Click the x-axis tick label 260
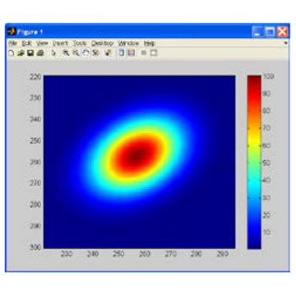Image resolution: width=296 pixels, height=296 pixels. 145,254
